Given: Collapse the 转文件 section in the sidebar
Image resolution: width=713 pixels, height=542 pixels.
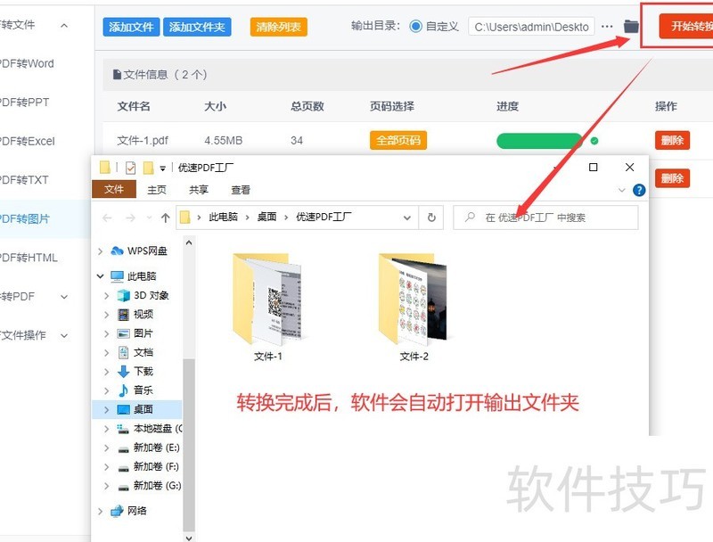Looking at the screenshot, I should coord(61,26).
